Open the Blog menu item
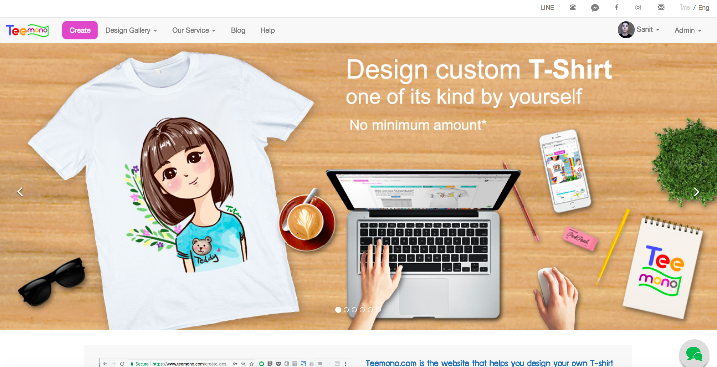Viewport: 717px width, 367px height. click(238, 30)
